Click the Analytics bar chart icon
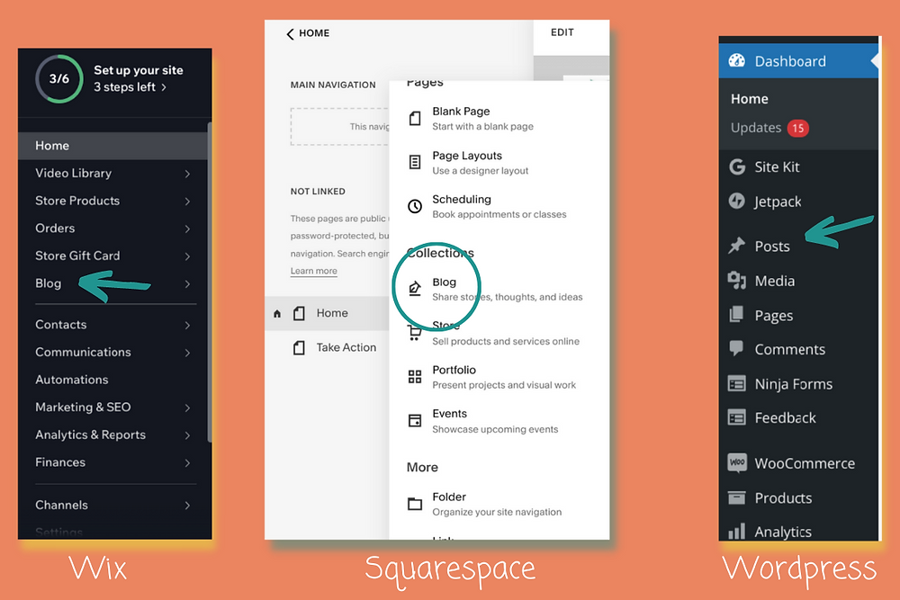900x600 pixels. [x=736, y=531]
